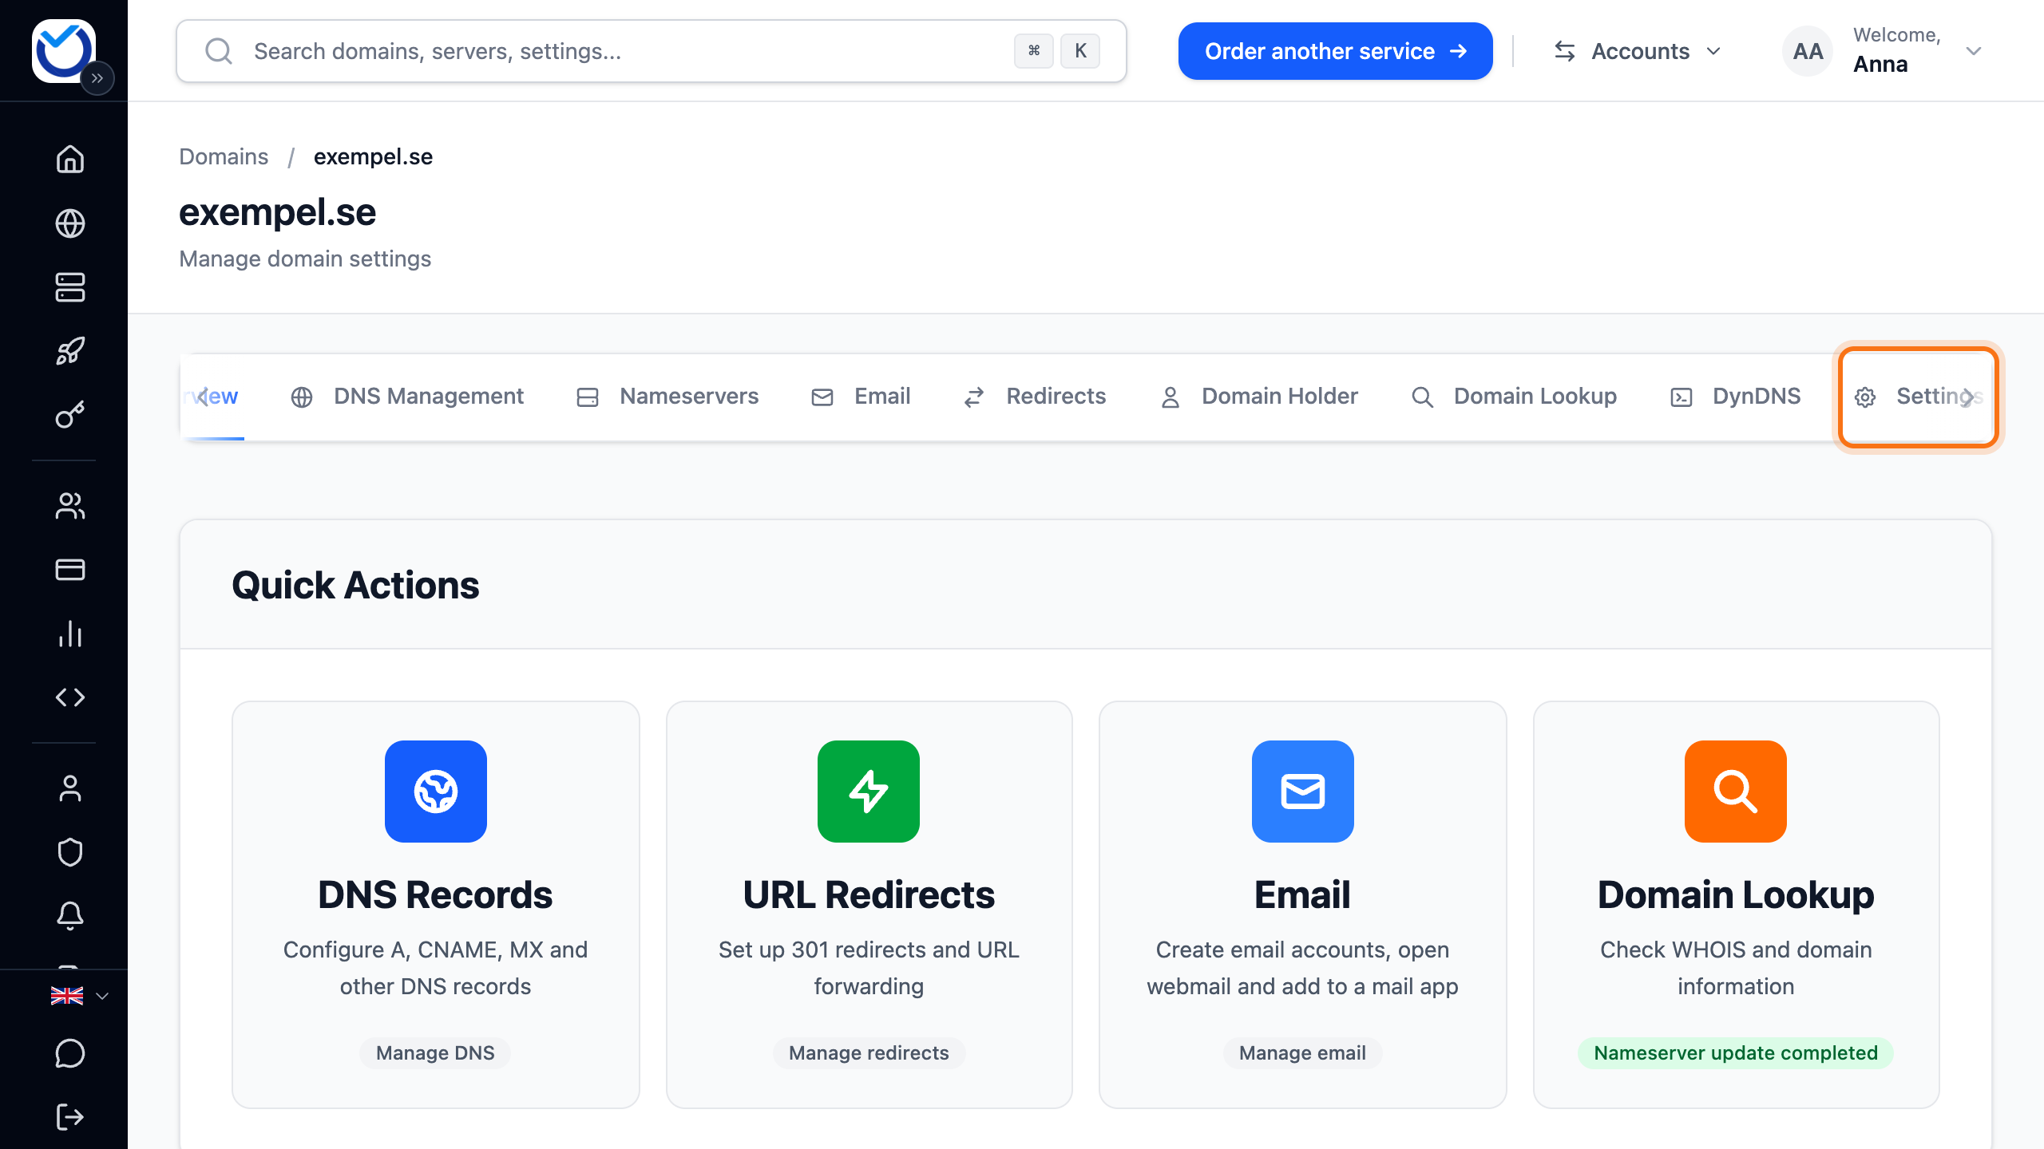
Task: Open the language flag dropdown
Action: pos(80,996)
